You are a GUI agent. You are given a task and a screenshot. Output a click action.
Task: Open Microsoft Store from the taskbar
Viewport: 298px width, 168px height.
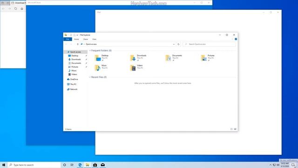pyautogui.click(x=95, y=165)
